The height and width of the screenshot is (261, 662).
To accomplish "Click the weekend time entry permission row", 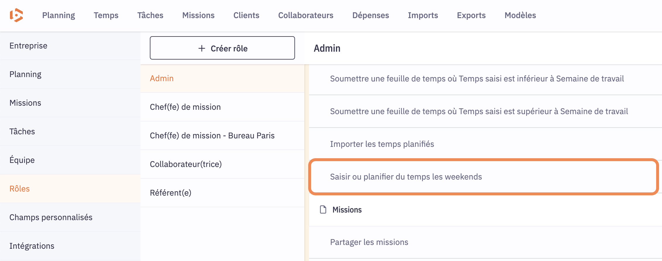I will [x=406, y=177].
